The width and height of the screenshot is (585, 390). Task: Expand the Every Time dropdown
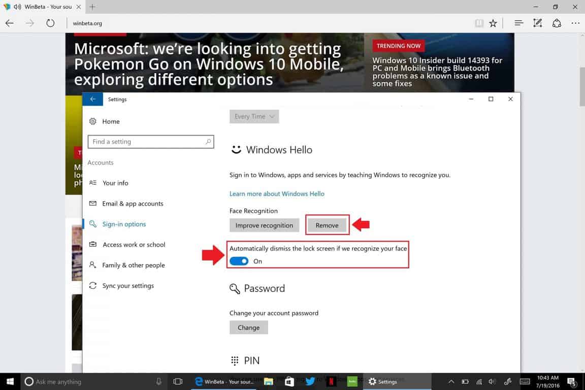pyautogui.click(x=254, y=116)
